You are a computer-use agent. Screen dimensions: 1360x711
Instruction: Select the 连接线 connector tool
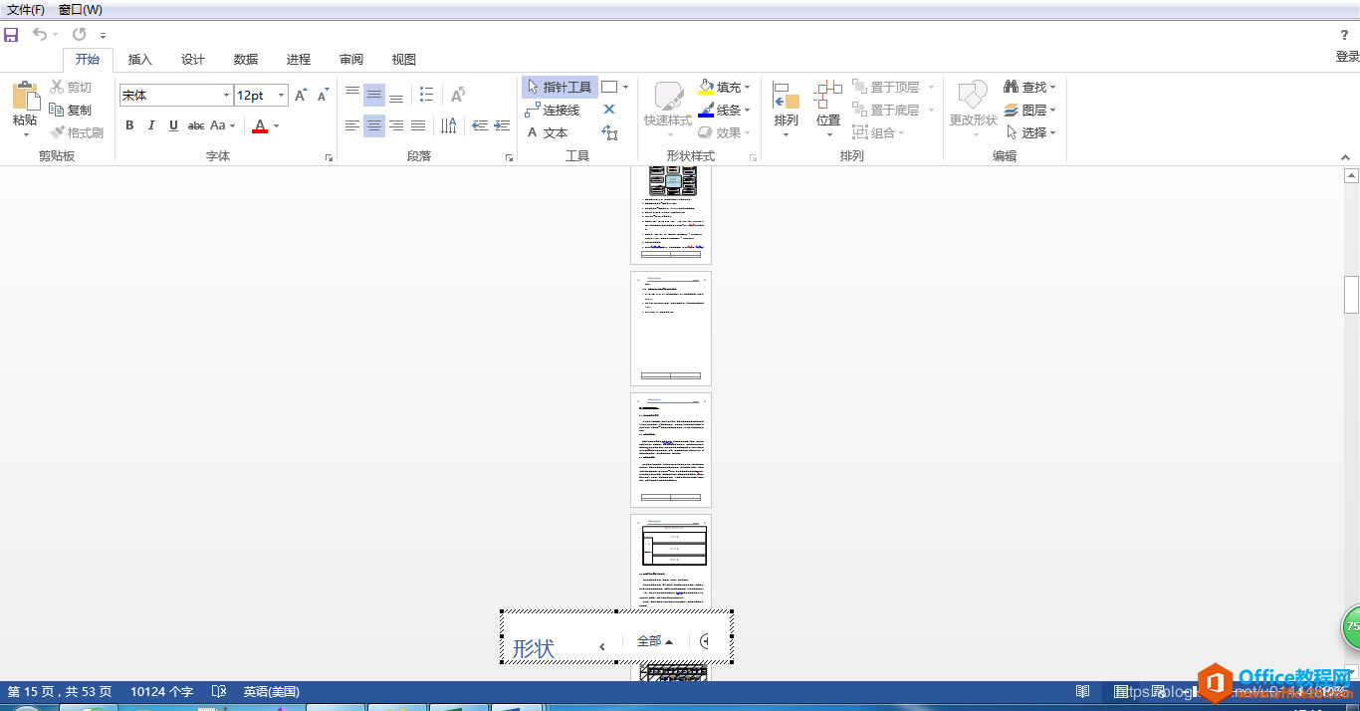553,111
